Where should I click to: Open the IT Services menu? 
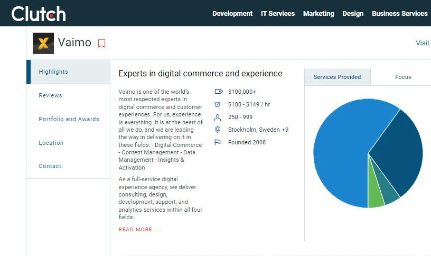coord(278,13)
